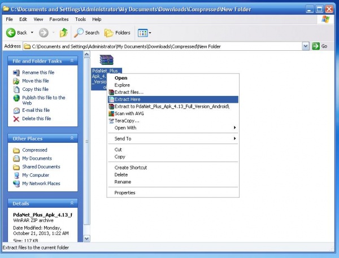
Task: Collapse the Details panel section
Action: pyautogui.click(x=73, y=202)
